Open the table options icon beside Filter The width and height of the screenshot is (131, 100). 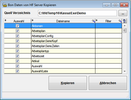(124, 21)
